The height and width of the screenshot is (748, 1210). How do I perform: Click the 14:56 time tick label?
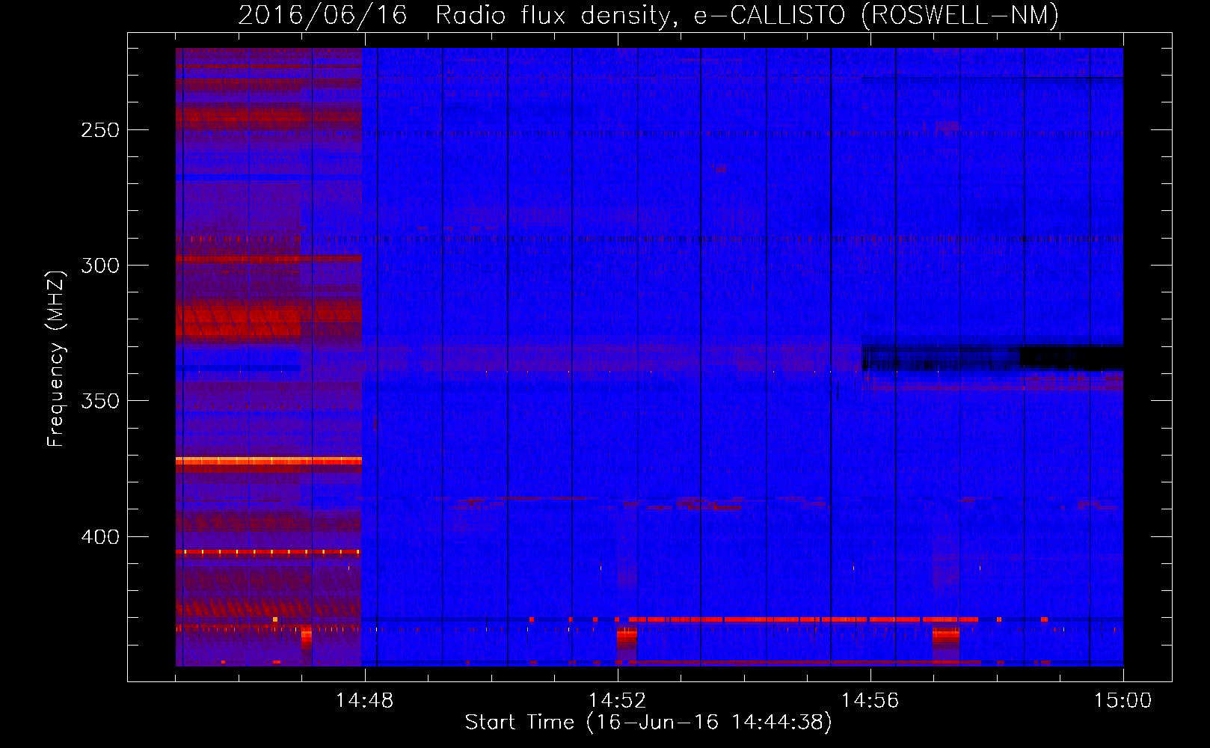click(870, 700)
